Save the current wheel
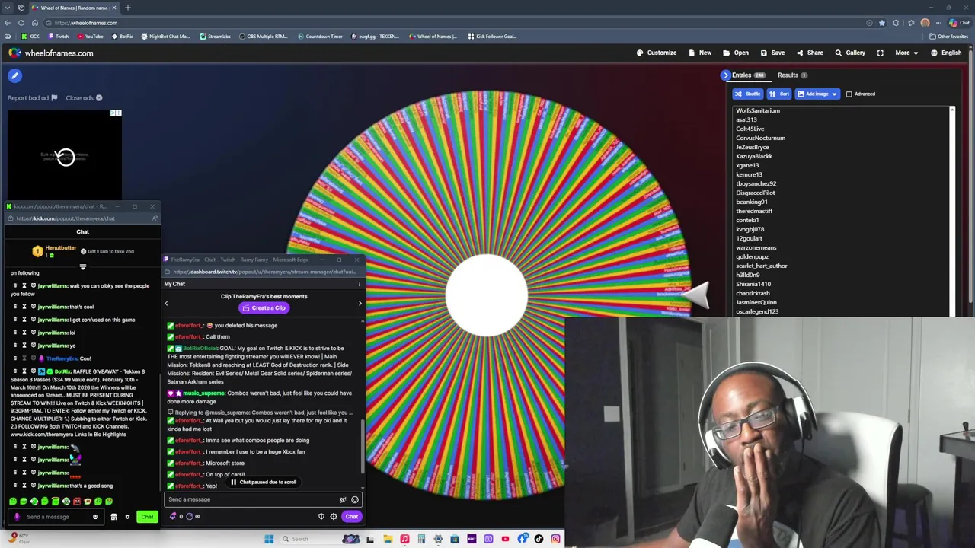975x548 pixels. 772,53
